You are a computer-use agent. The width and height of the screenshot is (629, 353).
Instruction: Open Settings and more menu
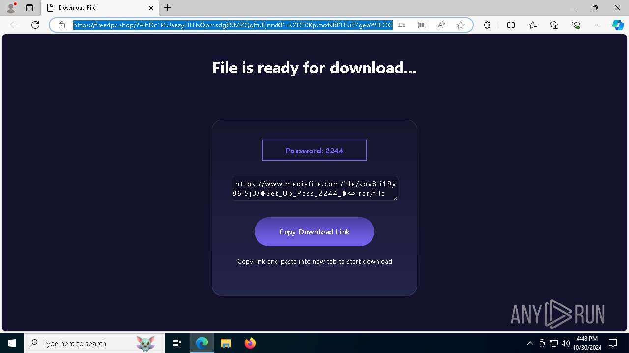coord(598,25)
